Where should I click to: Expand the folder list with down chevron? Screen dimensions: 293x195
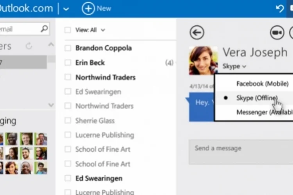click(51, 105)
